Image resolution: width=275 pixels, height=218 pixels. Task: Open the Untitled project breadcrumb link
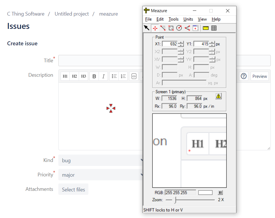(x=72, y=14)
